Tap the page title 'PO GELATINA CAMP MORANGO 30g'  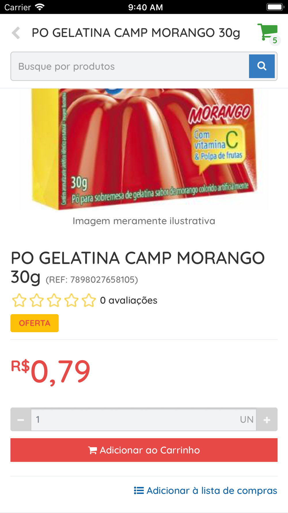[136, 33]
